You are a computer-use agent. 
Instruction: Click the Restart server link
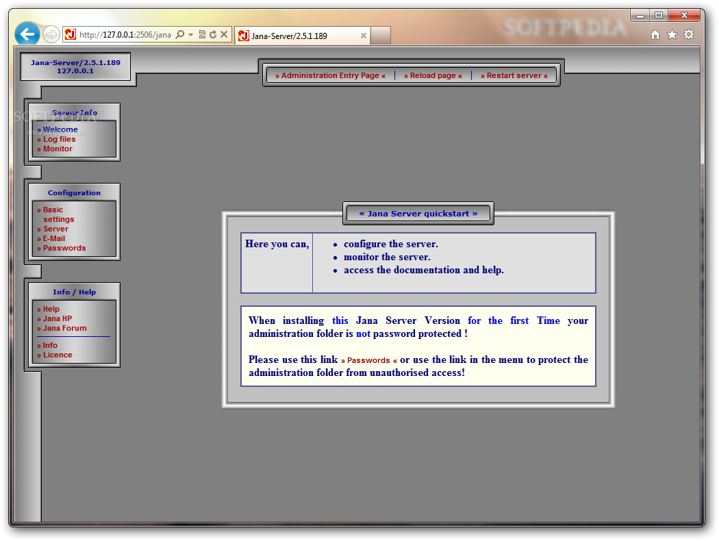pyautogui.click(x=514, y=75)
